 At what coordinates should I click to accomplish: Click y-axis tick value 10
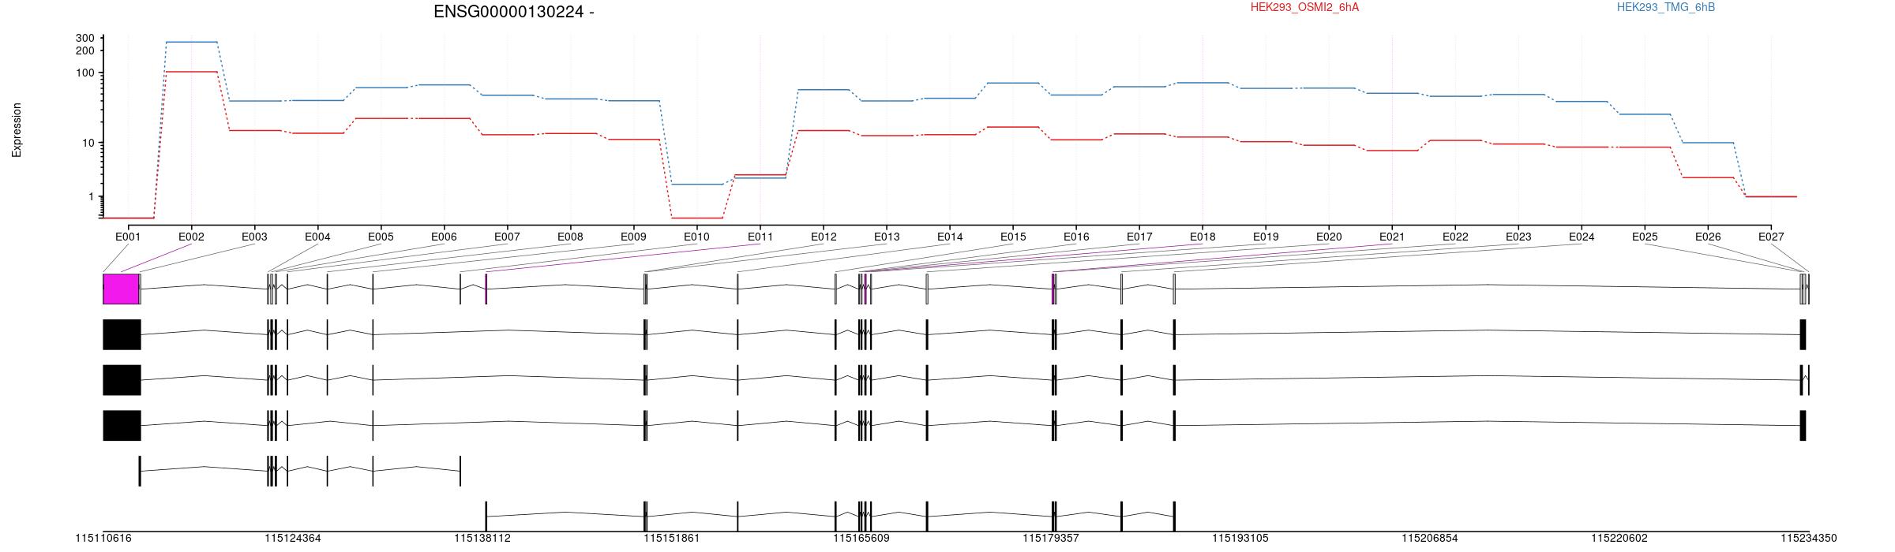tap(88, 143)
